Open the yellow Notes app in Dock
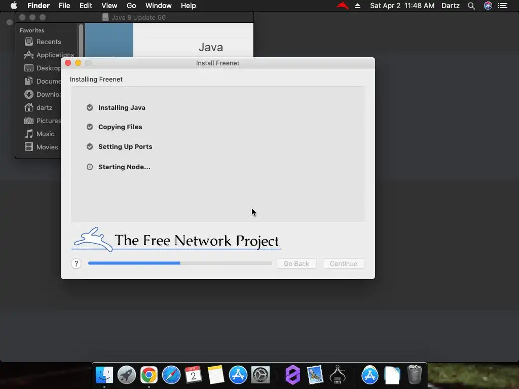The image size is (519, 389). tap(216, 375)
